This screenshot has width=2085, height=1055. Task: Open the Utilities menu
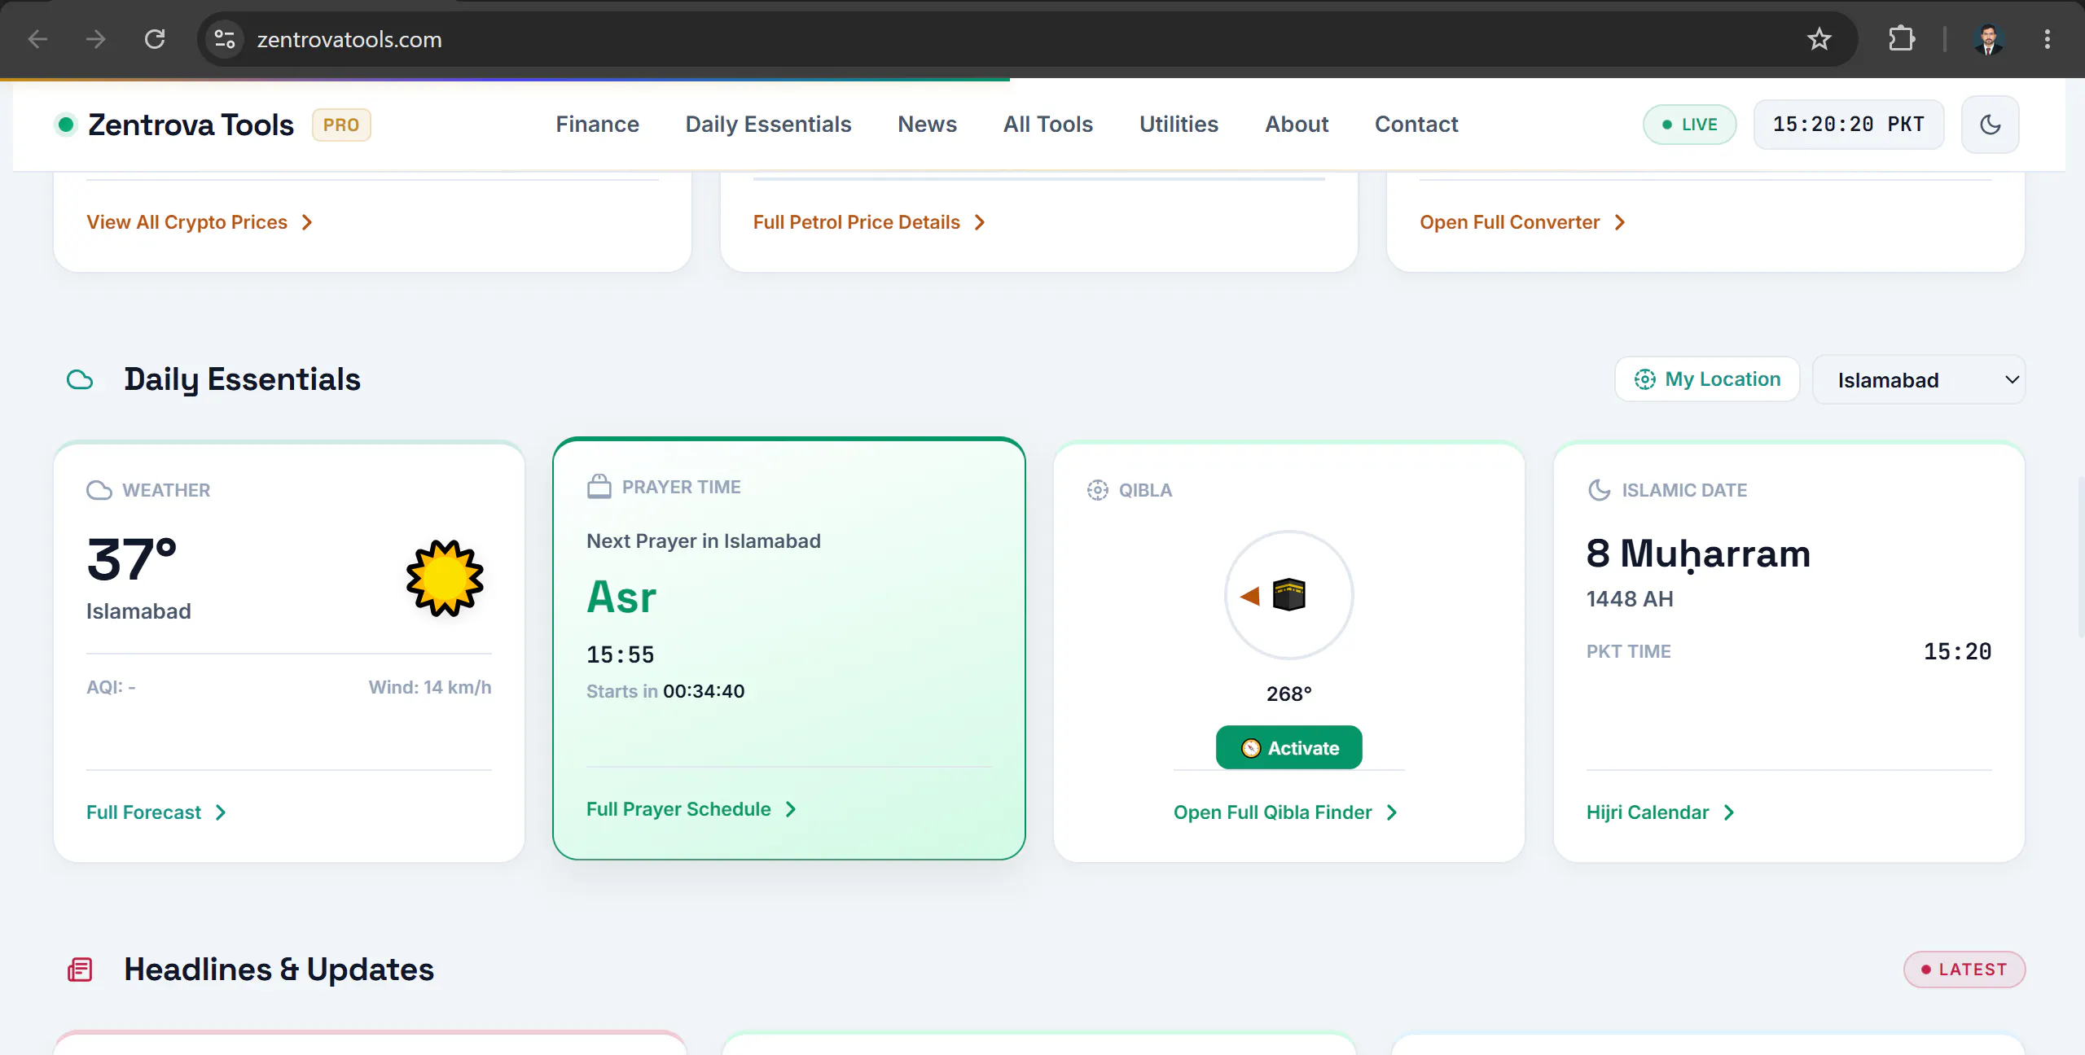(1179, 124)
